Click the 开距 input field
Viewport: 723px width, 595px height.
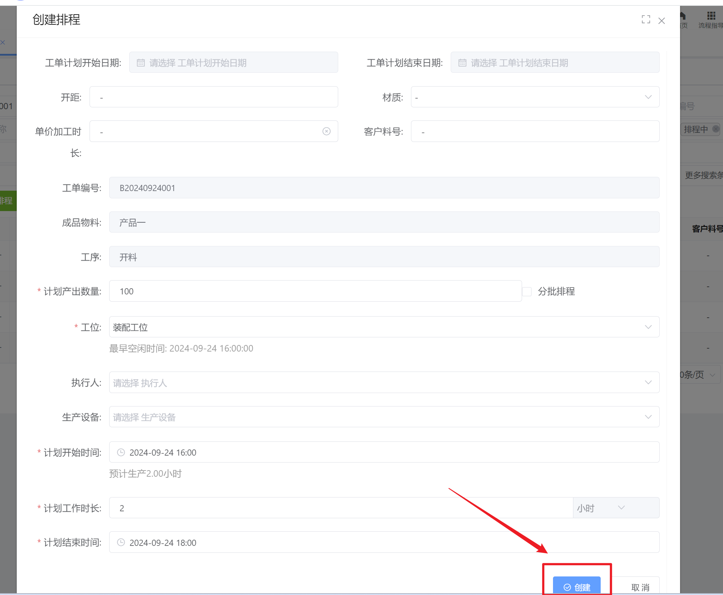coord(214,97)
